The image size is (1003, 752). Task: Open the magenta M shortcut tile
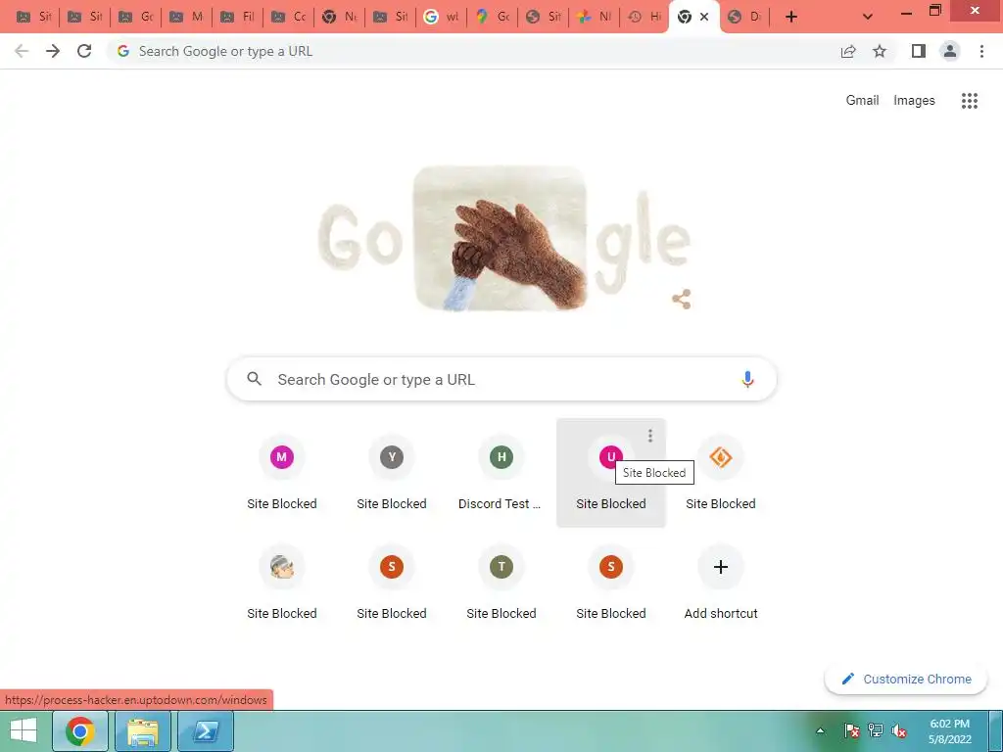coord(282,473)
